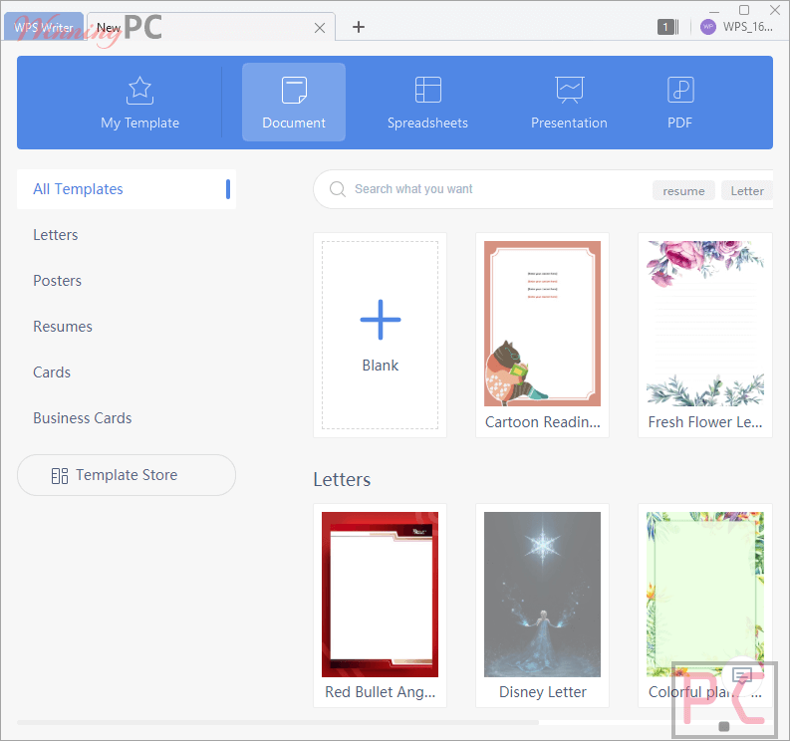
Task: Click the Letters section heading
Action: click(x=342, y=480)
